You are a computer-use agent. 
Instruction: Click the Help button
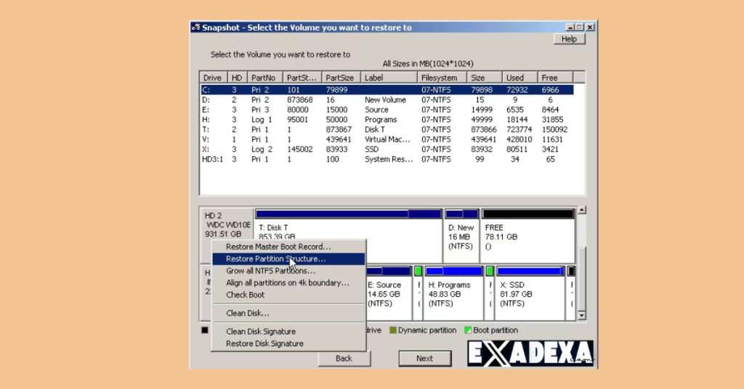pos(569,39)
